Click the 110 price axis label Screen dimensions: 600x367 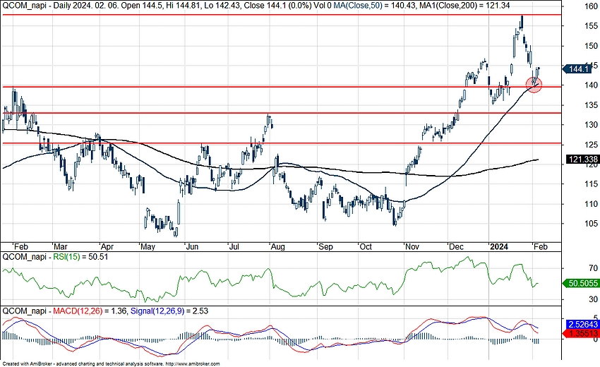(x=592, y=204)
